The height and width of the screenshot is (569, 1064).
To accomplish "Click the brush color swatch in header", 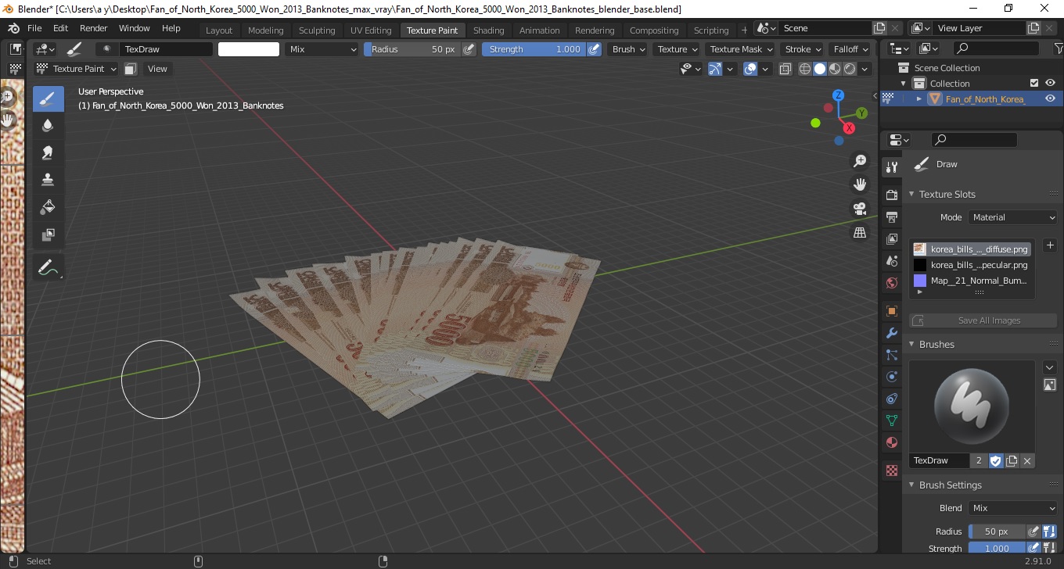I will (x=249, y=49).
